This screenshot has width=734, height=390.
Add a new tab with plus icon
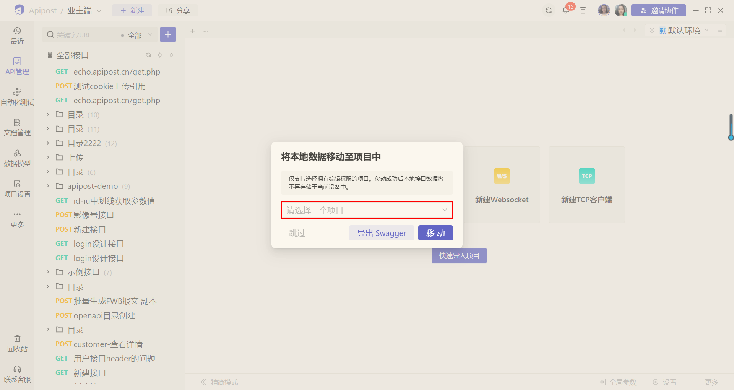(x=193, y=31)
